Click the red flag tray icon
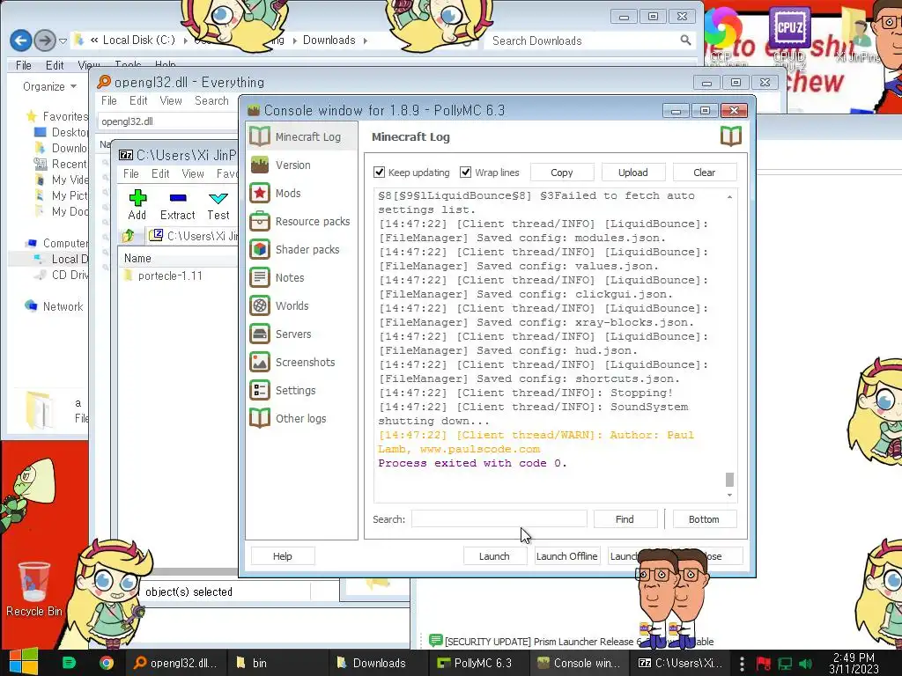Image resolution: width=902 pixels, height=676 pixels. 764,664
